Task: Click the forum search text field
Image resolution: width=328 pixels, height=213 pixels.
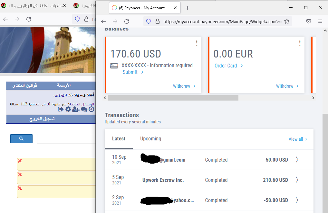Action: coord(66,139)
